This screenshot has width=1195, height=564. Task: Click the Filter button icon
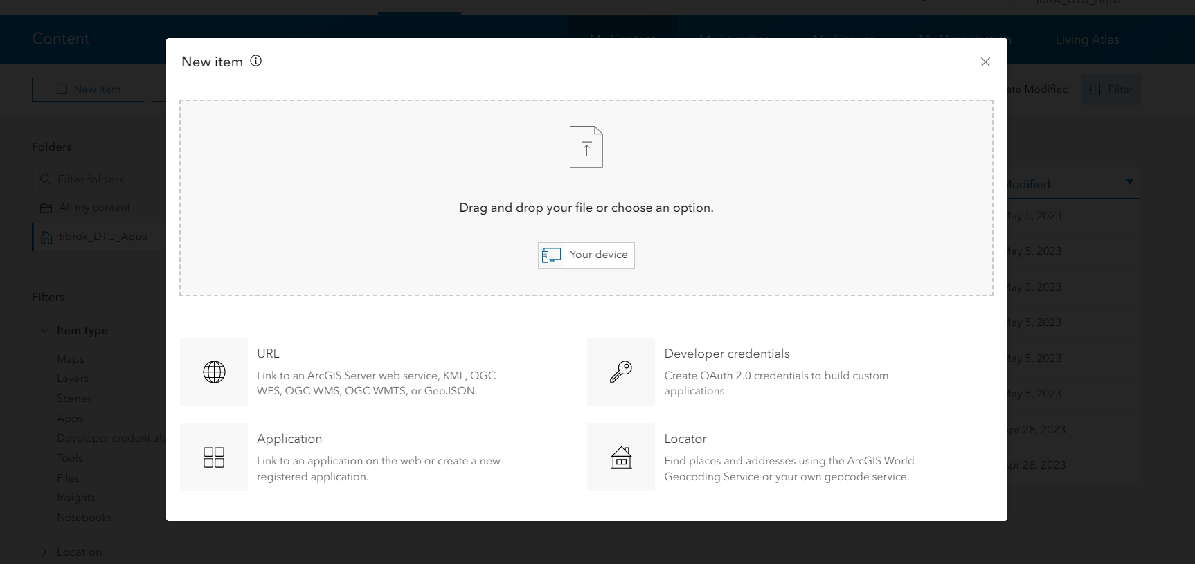tap(1095, 89)
